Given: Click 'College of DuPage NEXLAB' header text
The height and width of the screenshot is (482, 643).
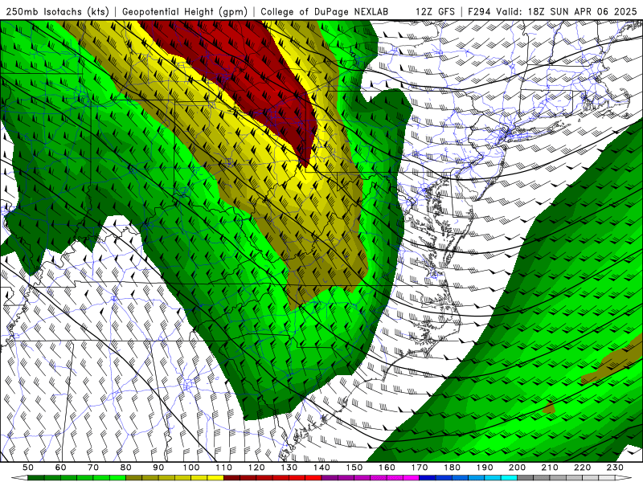Looking at the screenshot, I should pyautogui.click(x=325, y=12).
